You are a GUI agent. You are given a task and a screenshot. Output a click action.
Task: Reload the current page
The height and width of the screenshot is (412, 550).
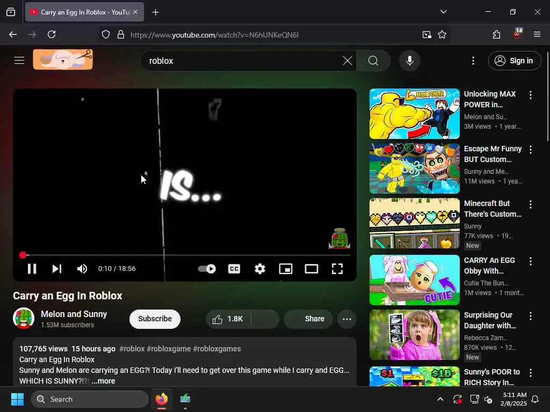[52, 34]
